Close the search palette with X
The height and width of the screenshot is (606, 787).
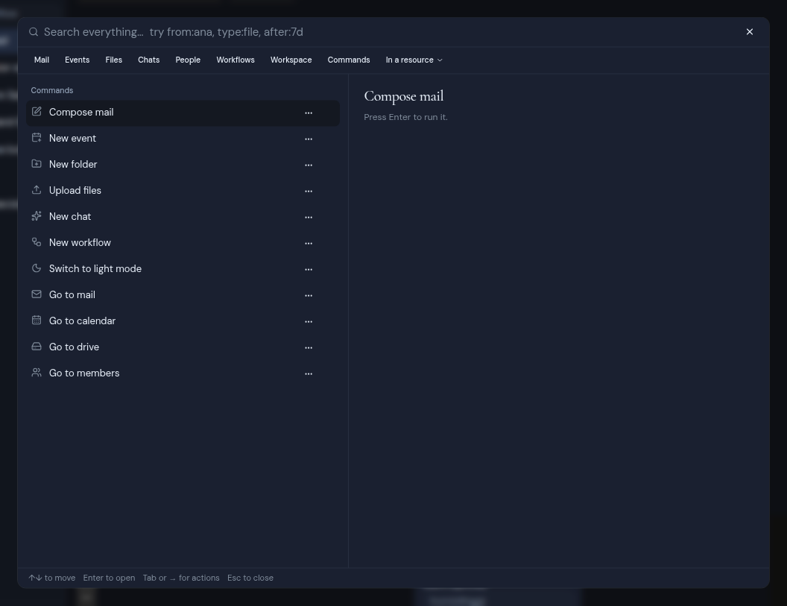click(x=749, y=31)
